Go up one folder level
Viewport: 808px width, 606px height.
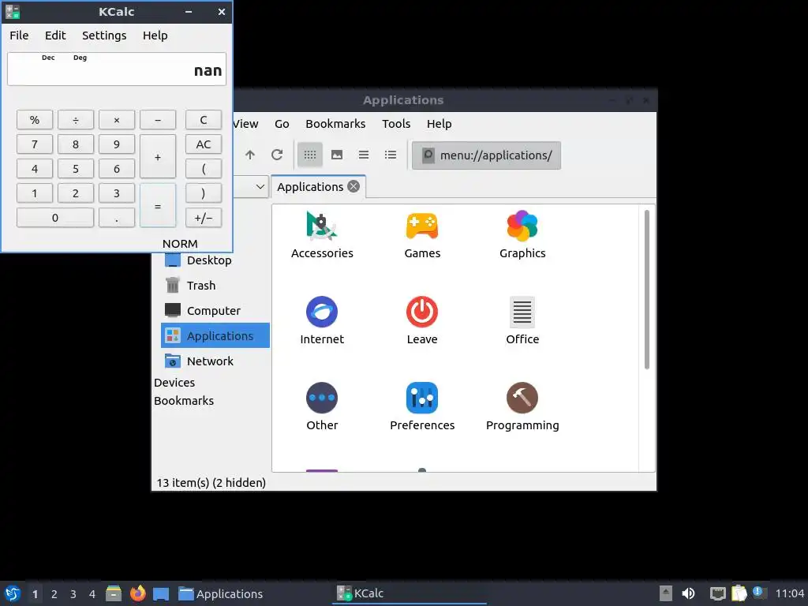250,155
